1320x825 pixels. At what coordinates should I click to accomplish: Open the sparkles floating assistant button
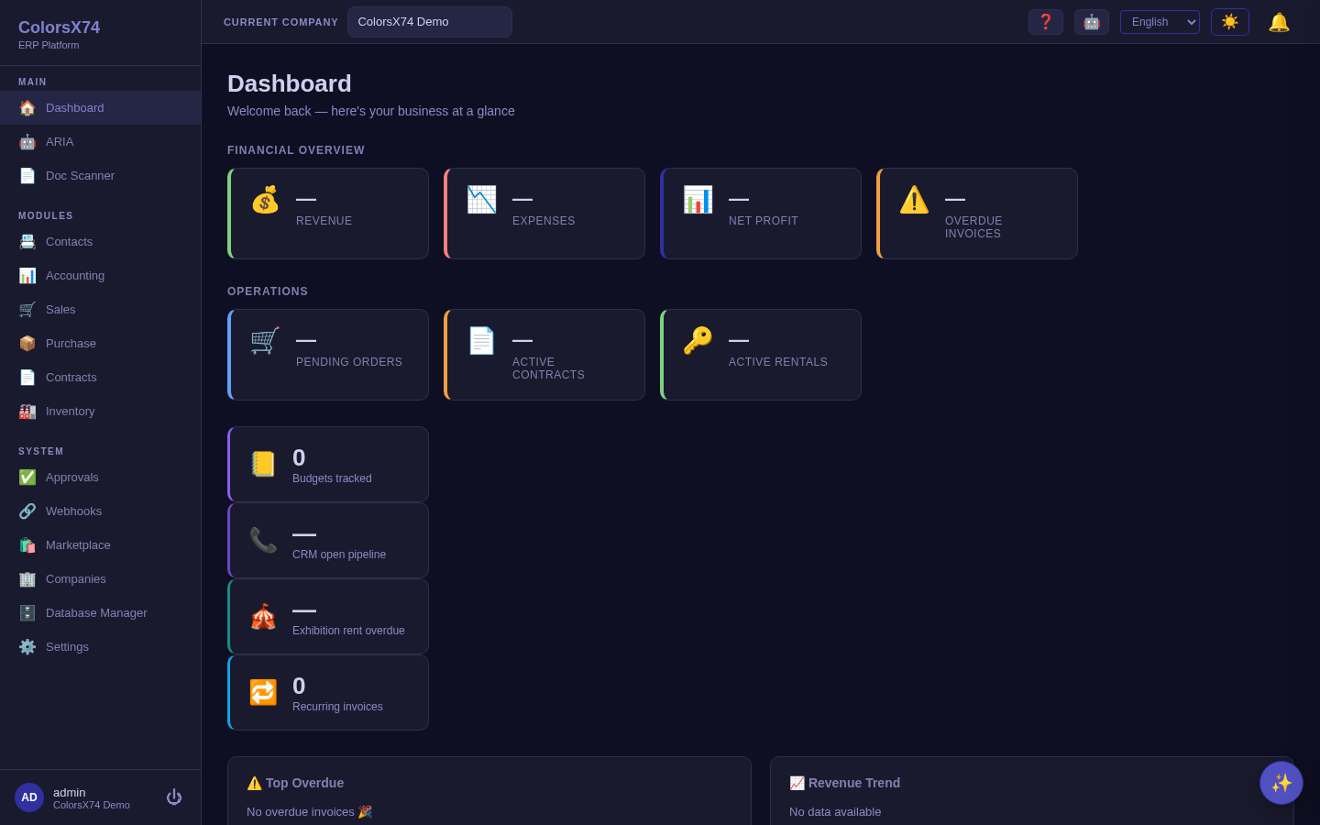click(1281, 783)
